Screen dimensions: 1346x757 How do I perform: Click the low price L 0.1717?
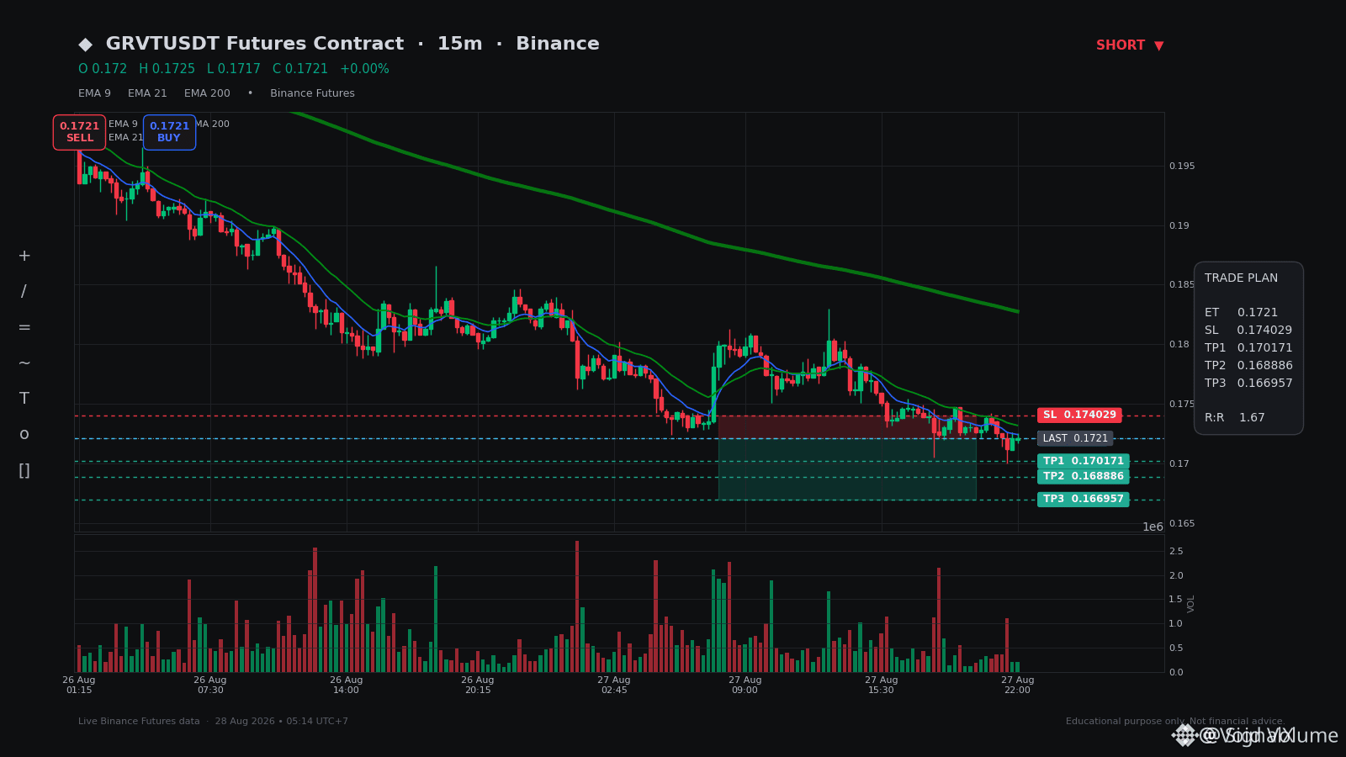click(234, 69)
